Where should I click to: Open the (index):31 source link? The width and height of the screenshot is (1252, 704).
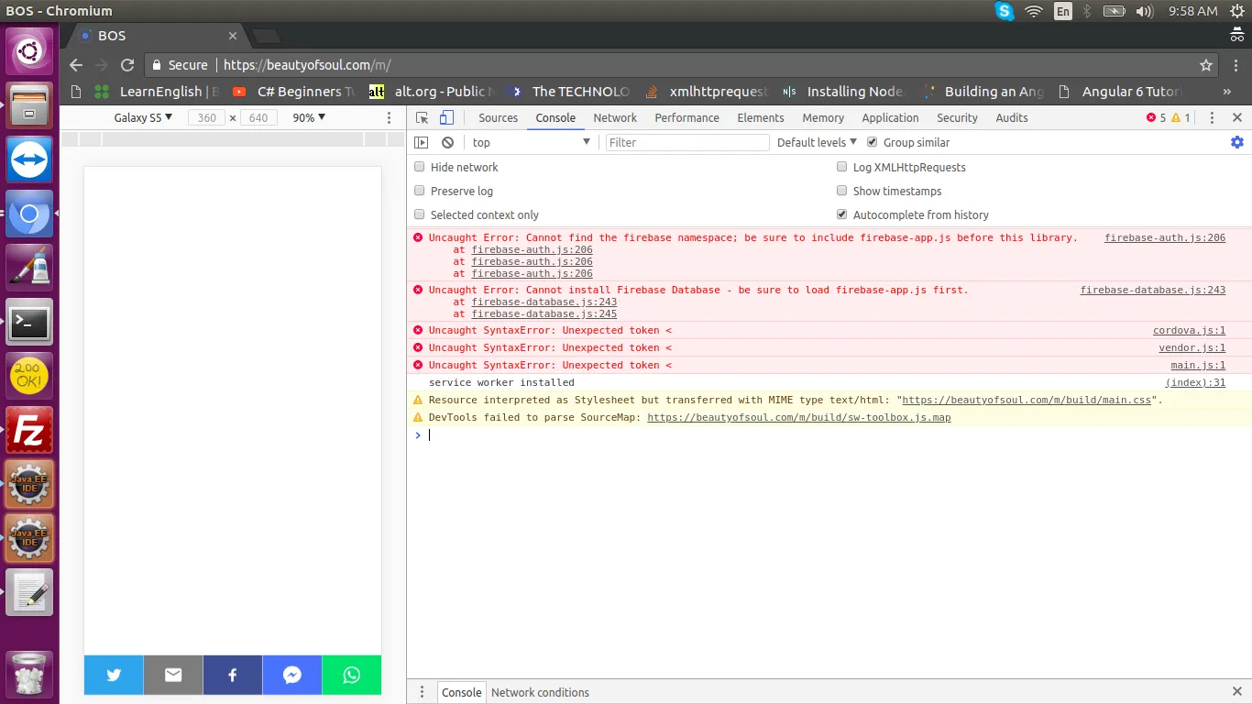pos(1195,382)
